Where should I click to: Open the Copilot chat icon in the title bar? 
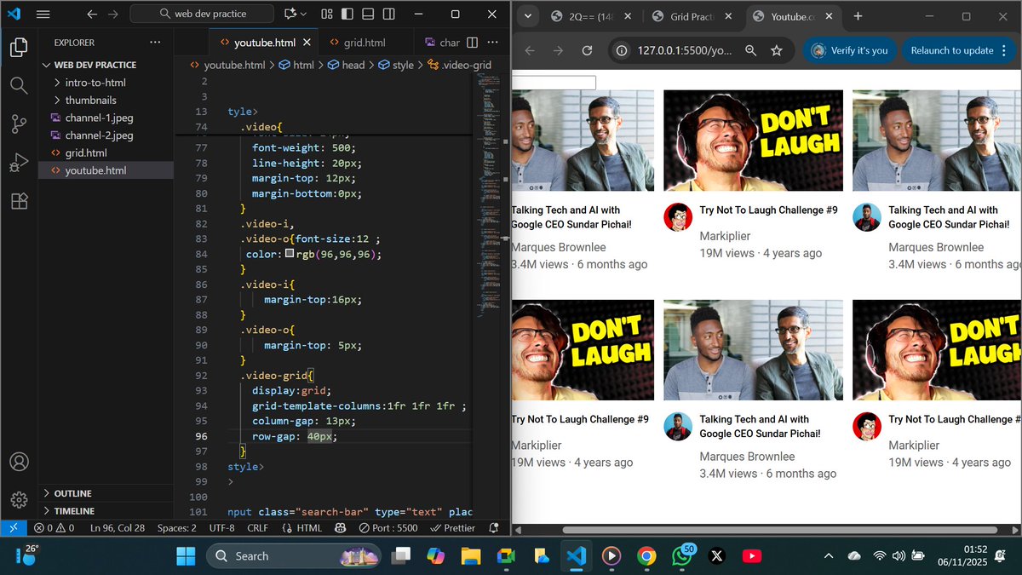click(x=291, y=14)
